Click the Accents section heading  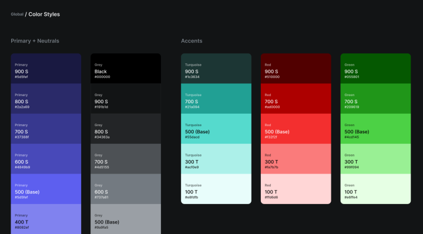click(x=192, y=41)
